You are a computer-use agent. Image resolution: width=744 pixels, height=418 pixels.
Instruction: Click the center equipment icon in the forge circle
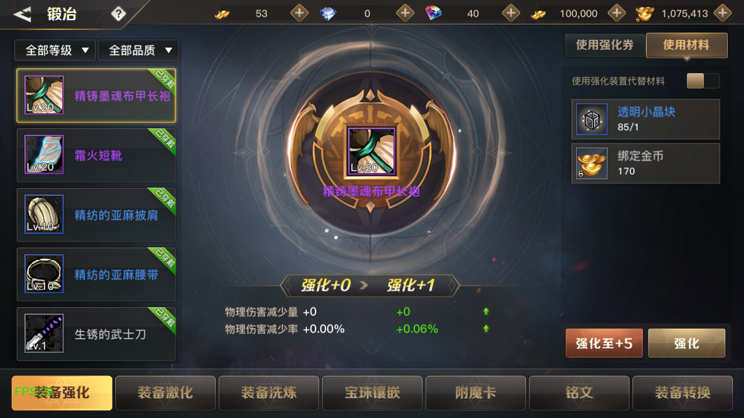coord(371,151)
